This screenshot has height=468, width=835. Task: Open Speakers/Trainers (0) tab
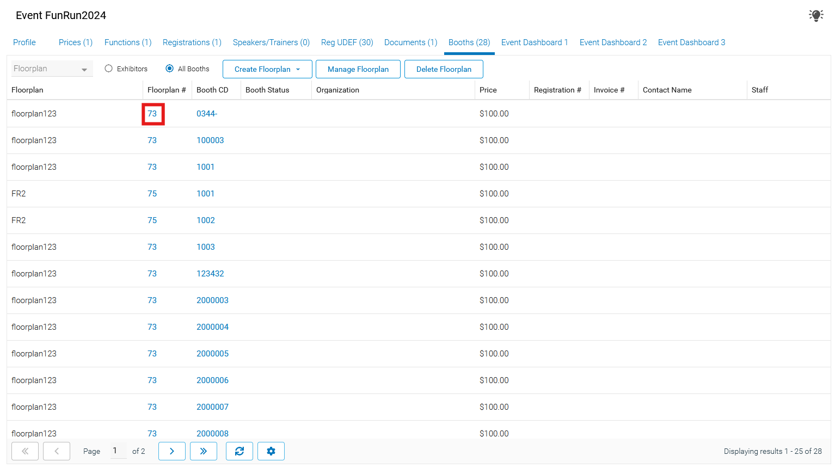pyautogui.click(x=271, y=42)
